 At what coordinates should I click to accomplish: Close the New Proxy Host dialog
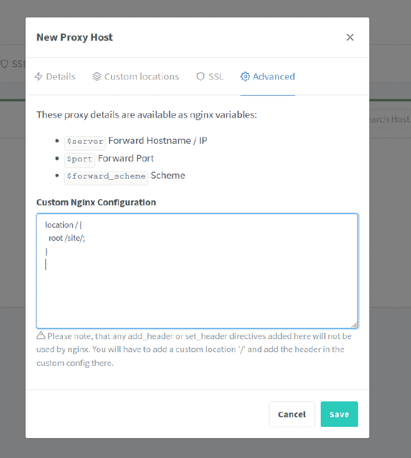click(350, 37)
